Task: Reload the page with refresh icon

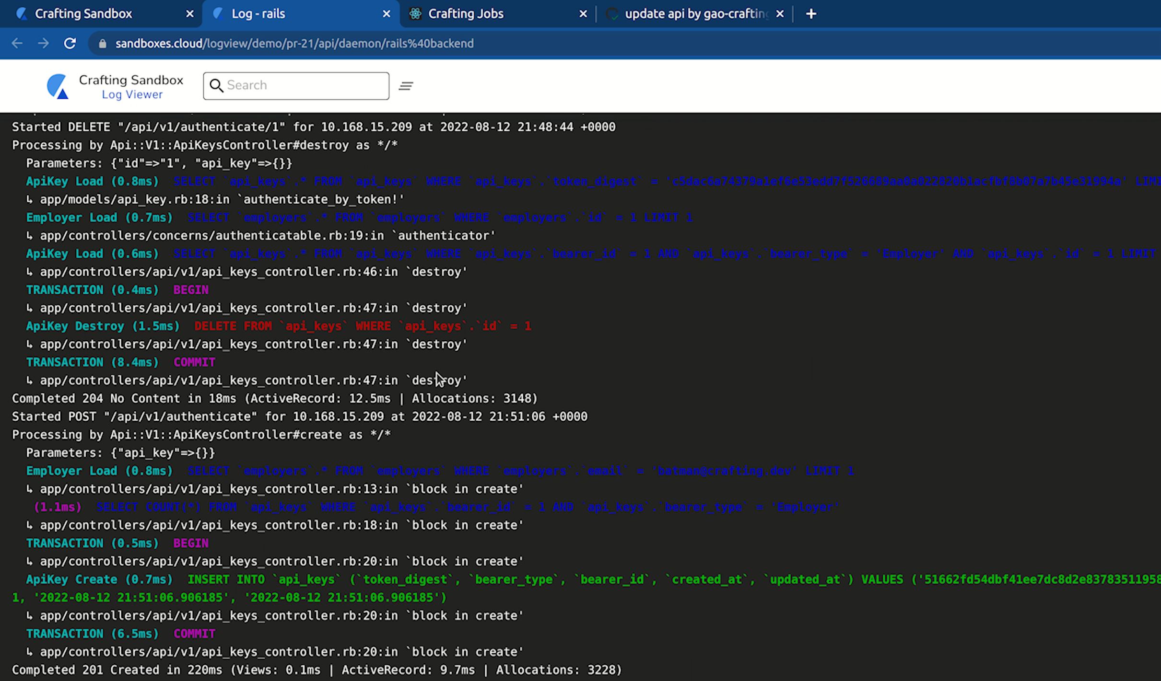Action: click(x=70, y=44)
